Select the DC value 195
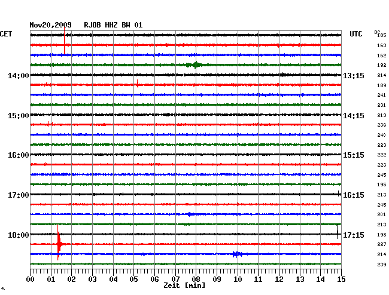Image resolution: width=389 pixels, height=295 pixels. tap(382, 185)
